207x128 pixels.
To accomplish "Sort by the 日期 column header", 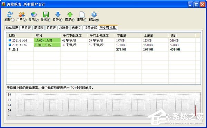I will [x=20, y=35].
